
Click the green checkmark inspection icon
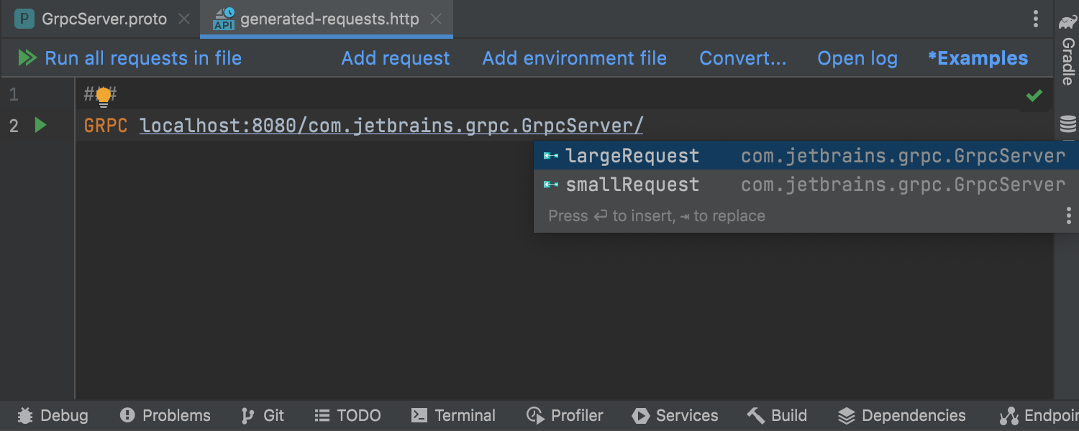coord(1034,96)
